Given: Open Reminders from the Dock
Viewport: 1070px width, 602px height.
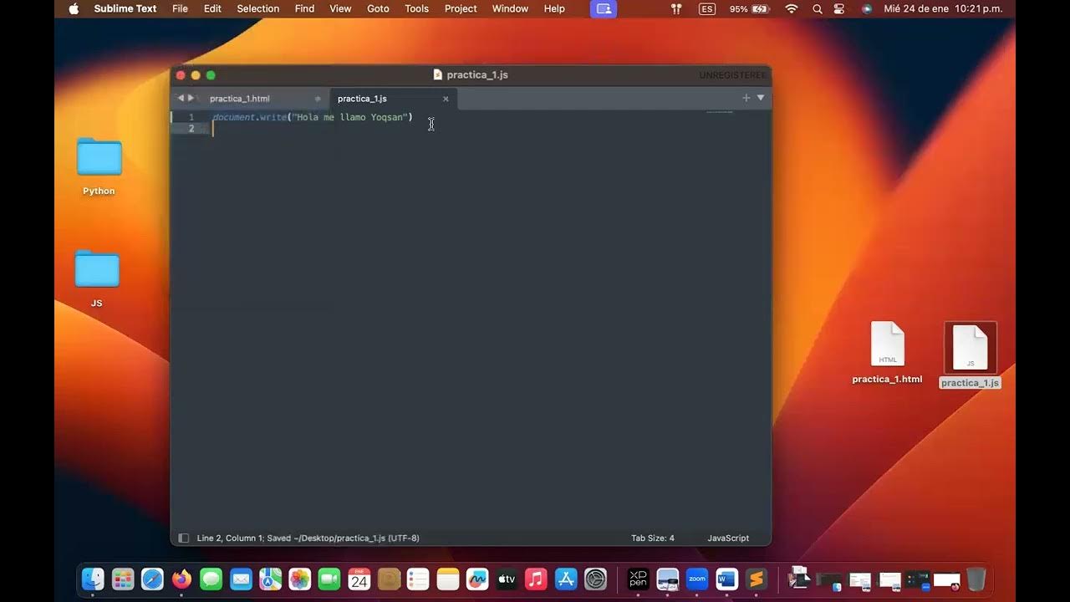Looking at the screenshot, I should point(418,579).
